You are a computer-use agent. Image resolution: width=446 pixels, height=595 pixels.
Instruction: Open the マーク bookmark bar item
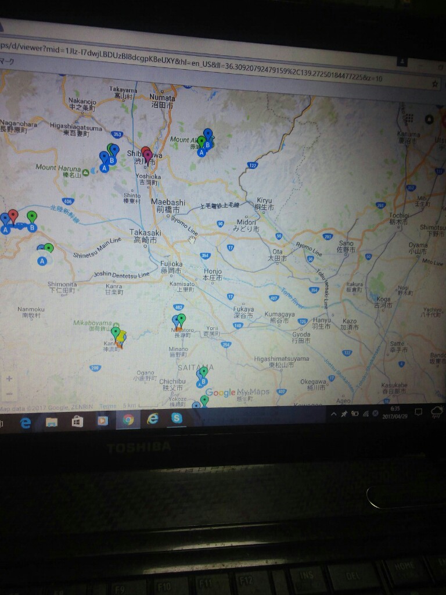(x=7, y=60)
